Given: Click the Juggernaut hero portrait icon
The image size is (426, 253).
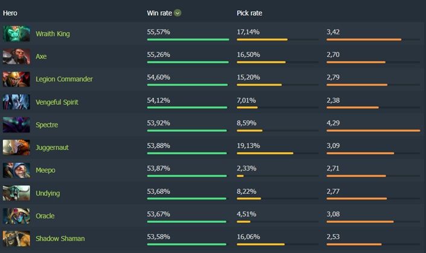Looking at the screenshot, I should (16, 148).
